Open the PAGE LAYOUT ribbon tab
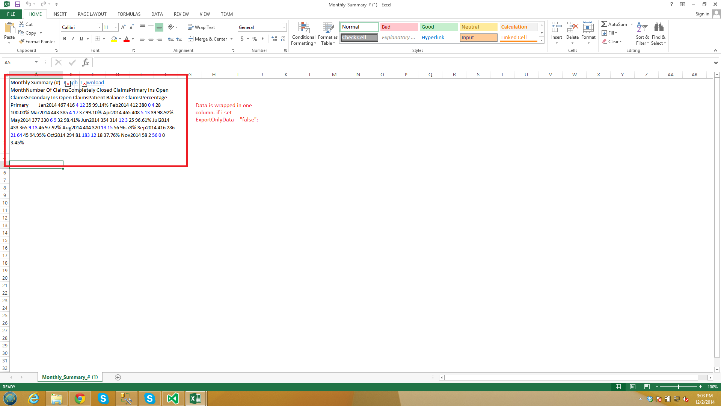Viewport: 721px width, 406px height. 92,14
